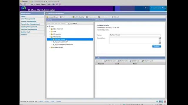188x105 pixels.
Task: Click the SQL template erwin model icon
Action: click(54, 45)
